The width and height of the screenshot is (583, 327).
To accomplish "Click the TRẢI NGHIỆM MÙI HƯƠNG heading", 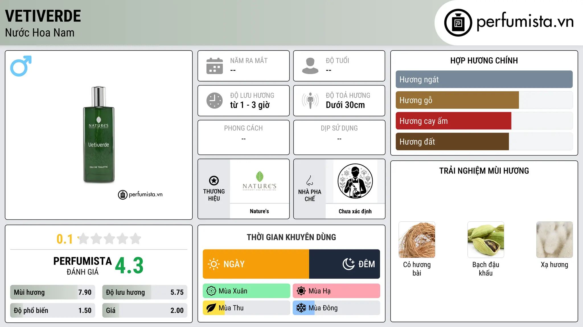I will [484, 171].
